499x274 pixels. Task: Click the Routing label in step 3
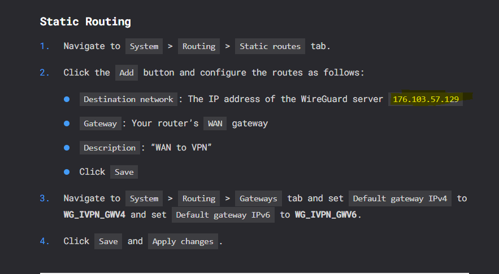pyautogui.click(x=199, y=199)
